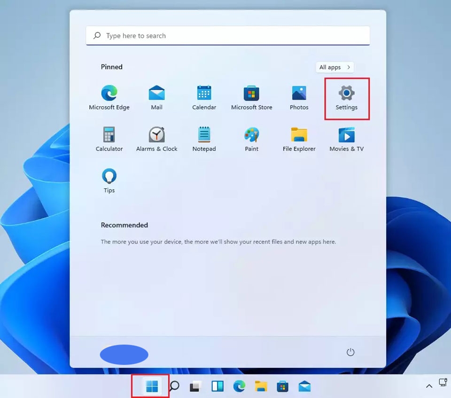Click the power button in the Start menu
Viewport: 451px width, 398px height.
tap(350, 351)
